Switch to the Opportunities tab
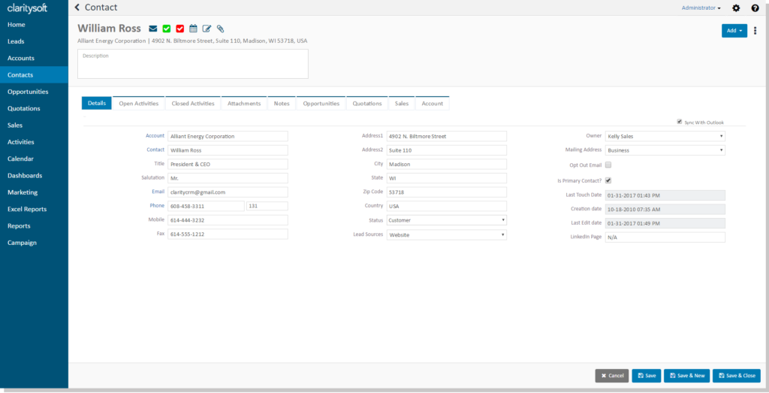Viewport: 769px width, 393px height. coord(321,104)
